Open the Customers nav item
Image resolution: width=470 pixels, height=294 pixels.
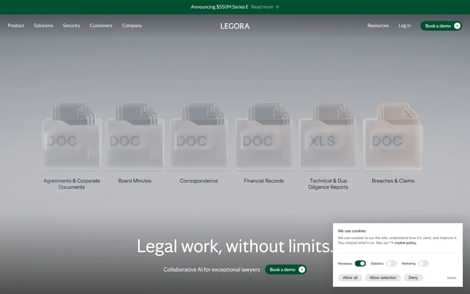tap(101, 25)
